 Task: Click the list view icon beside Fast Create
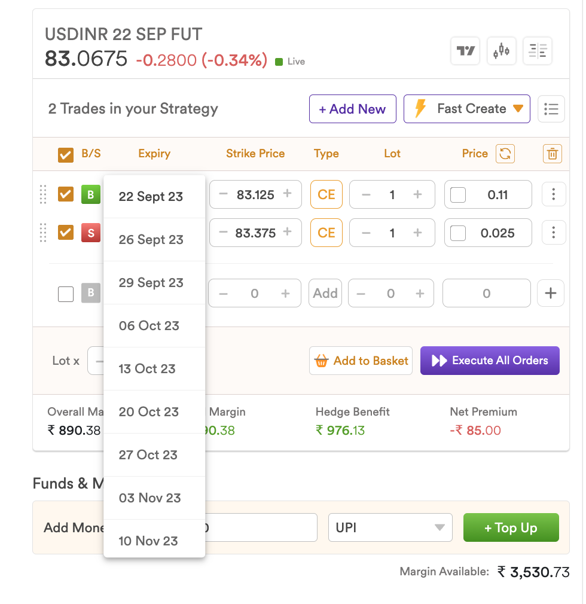tap(551, 109)
